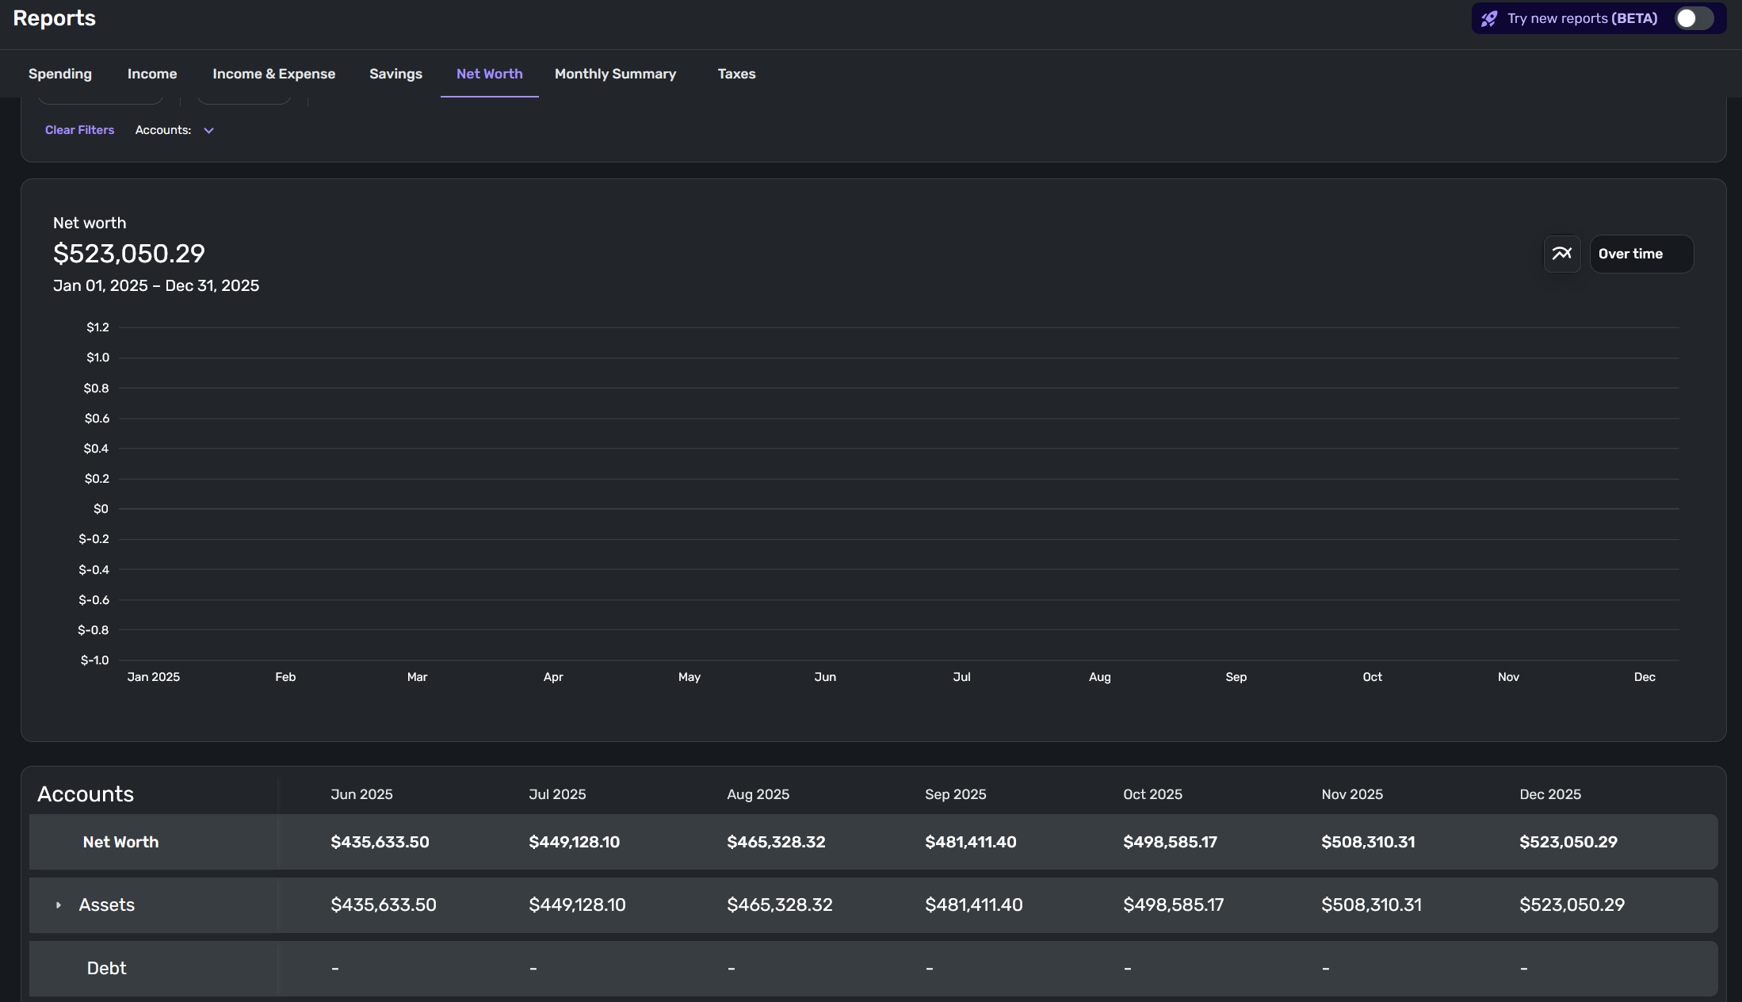Click Assets value for Sep 2025
The height and width of the screenshot is (1002, 1742).
point(973,904)
